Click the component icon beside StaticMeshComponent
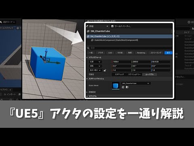 92,40
